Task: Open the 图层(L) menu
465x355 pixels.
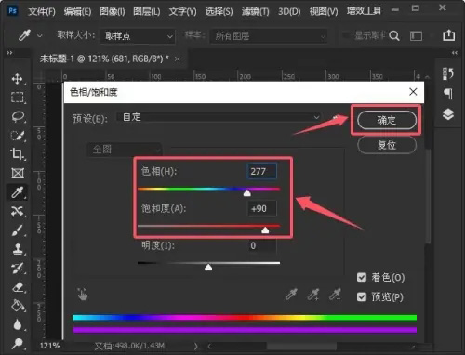Action: tap(147, 12)
